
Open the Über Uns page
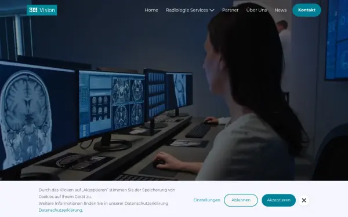[x=256, y=10]
